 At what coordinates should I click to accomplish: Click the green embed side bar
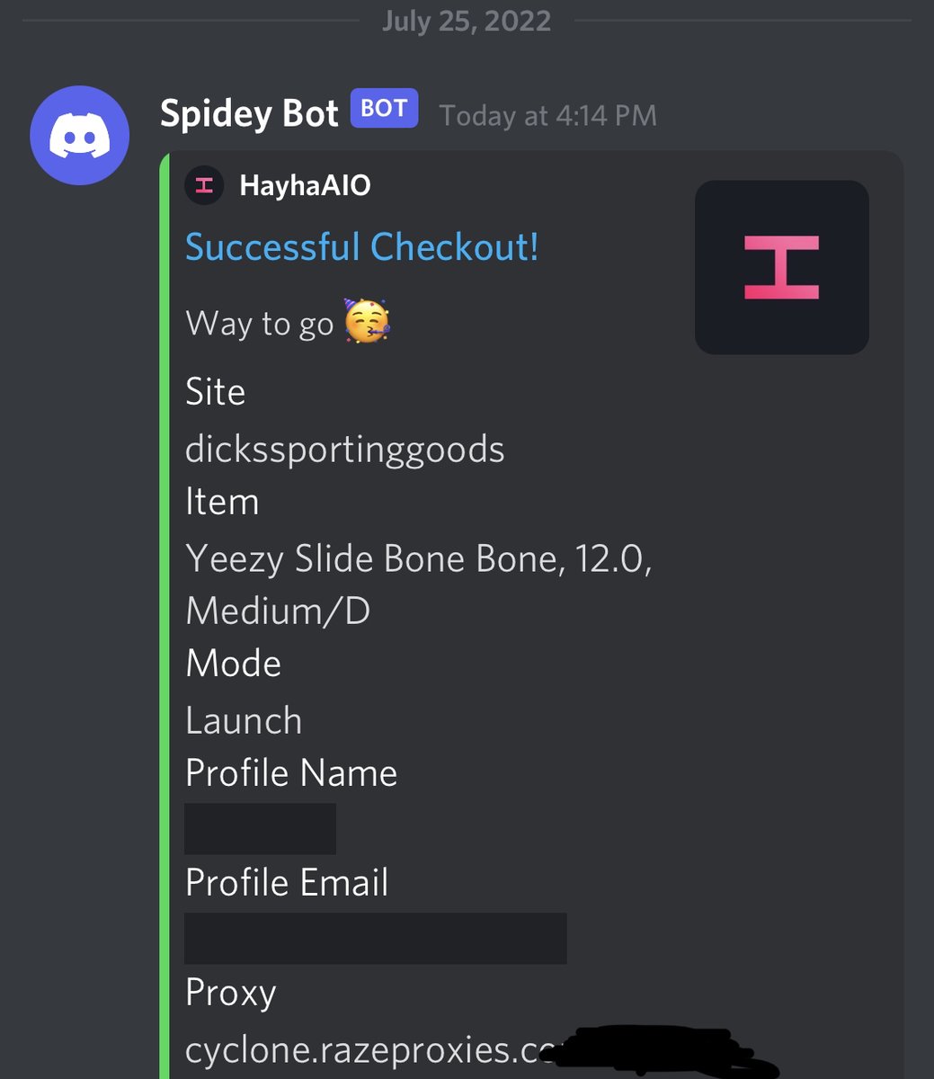point(165,616)
